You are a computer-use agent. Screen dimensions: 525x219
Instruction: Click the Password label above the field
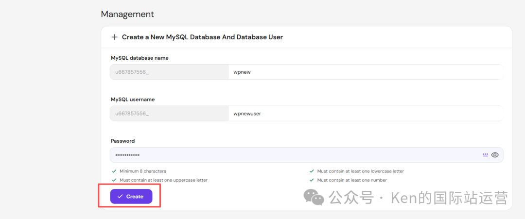122,141
